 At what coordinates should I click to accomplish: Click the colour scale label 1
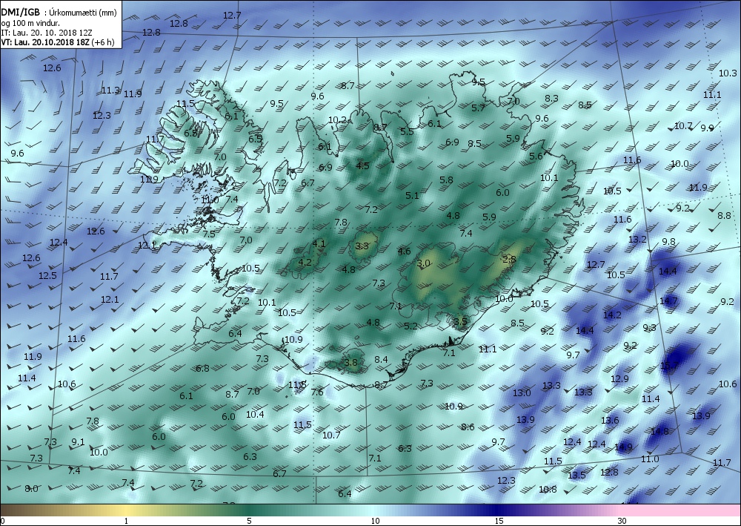pyautogui.click(x=126, y=521)
